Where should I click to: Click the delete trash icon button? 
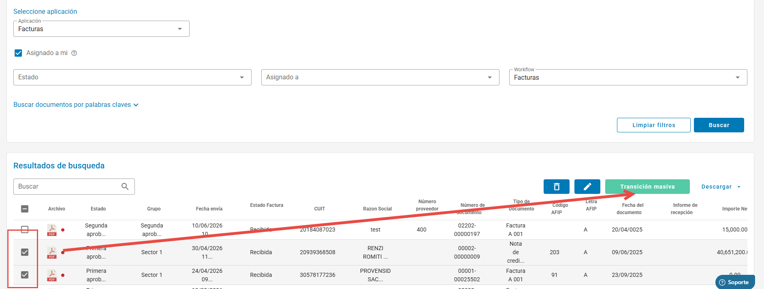(557, 187)
